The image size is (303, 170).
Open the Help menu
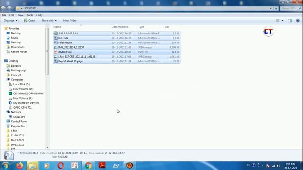[39, 15]
